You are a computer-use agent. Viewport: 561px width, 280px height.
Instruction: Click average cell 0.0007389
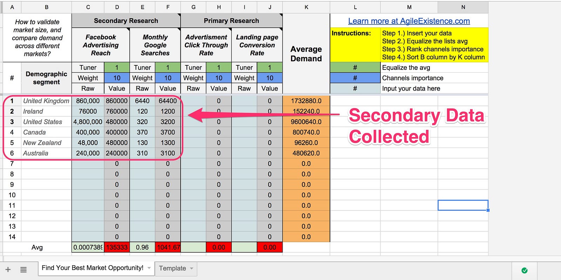click(88, 247)
